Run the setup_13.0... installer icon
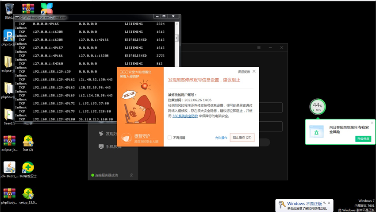The width and height of the screenshot is (376, 212). click(x=28, y=193)
